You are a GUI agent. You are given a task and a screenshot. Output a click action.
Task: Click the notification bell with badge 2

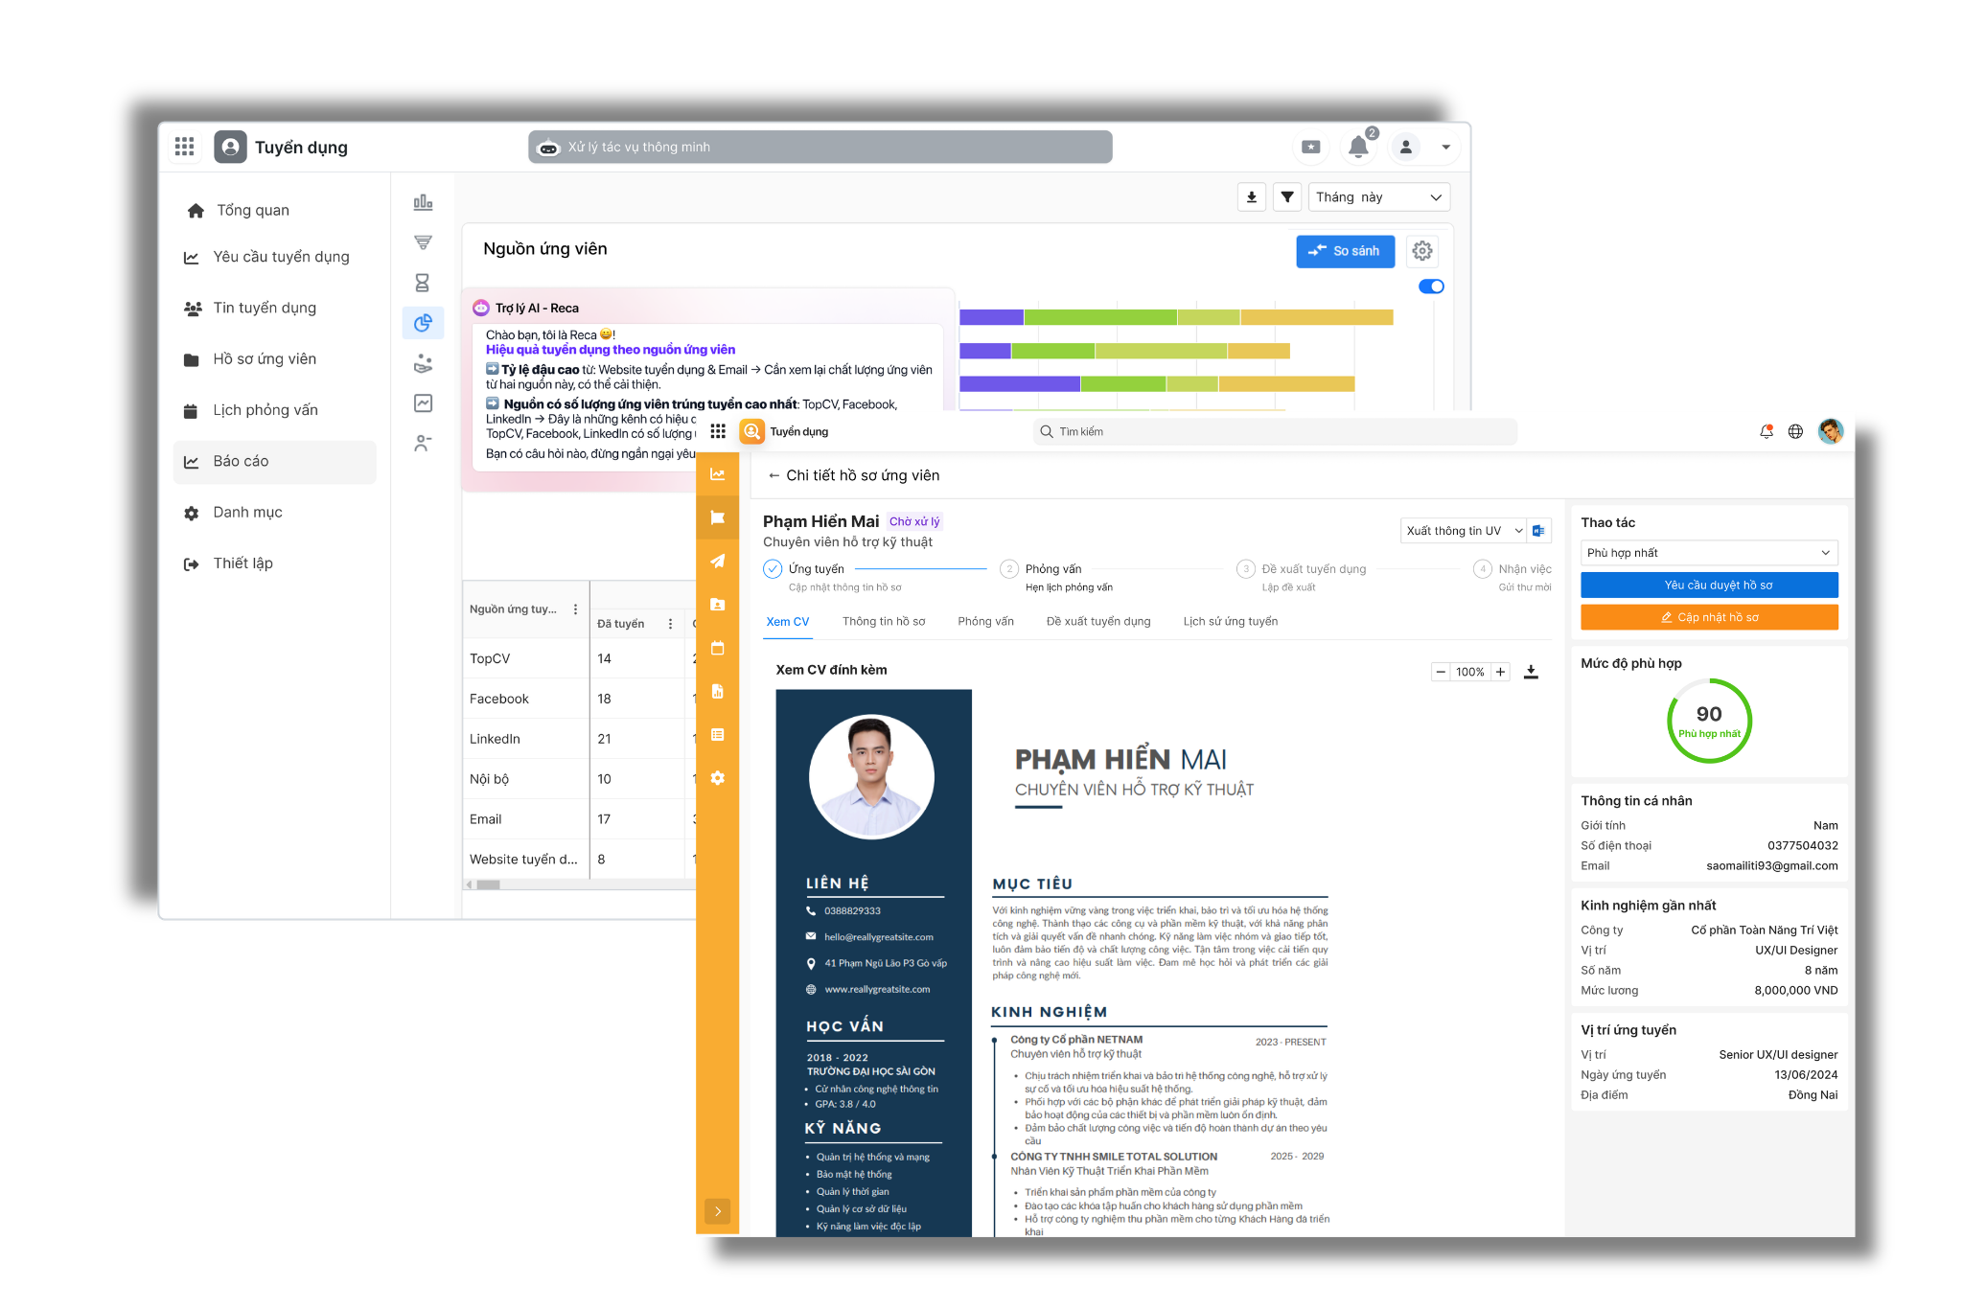[x=1359, y=146]
